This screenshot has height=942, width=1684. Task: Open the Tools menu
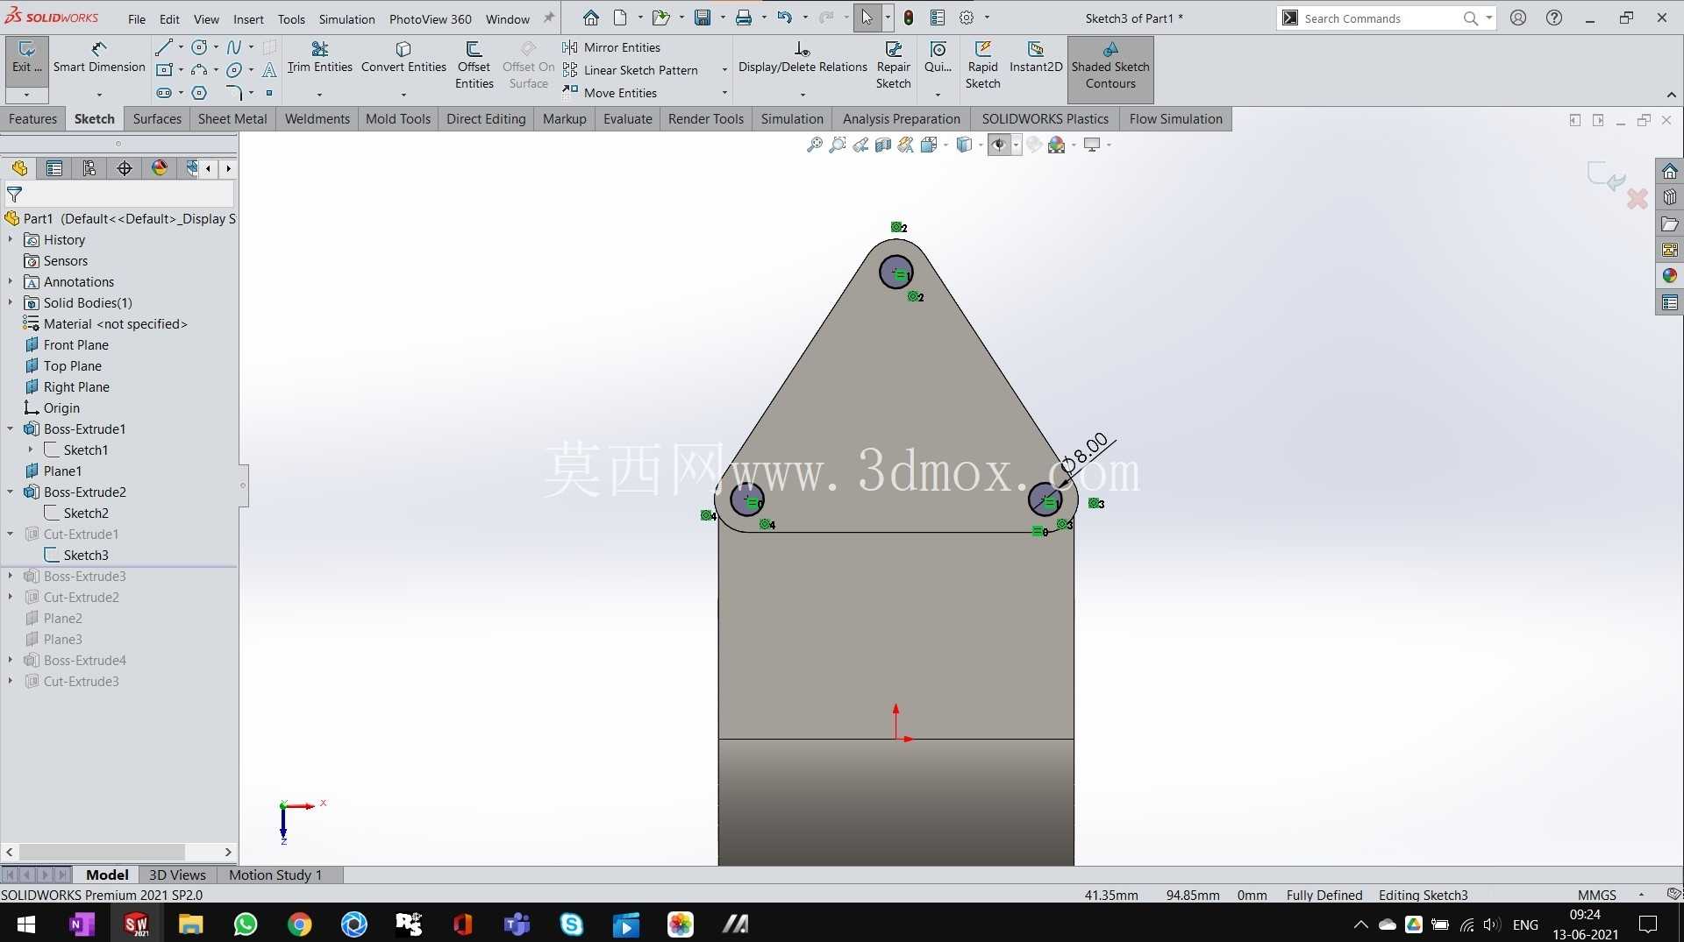(x=291, y=18)
